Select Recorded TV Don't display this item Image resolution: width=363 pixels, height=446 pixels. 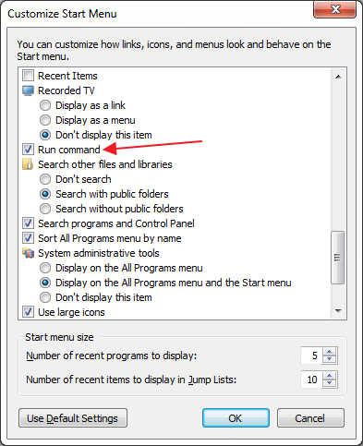[x=45, y=135]
